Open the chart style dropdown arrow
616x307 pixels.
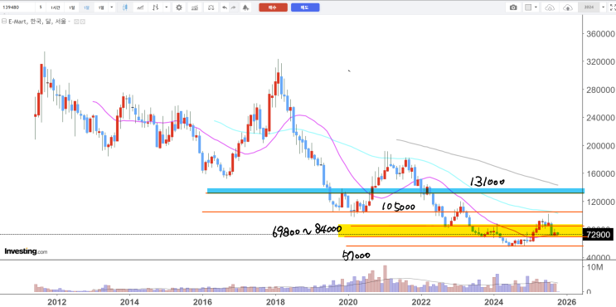click(x=167, y=7)
